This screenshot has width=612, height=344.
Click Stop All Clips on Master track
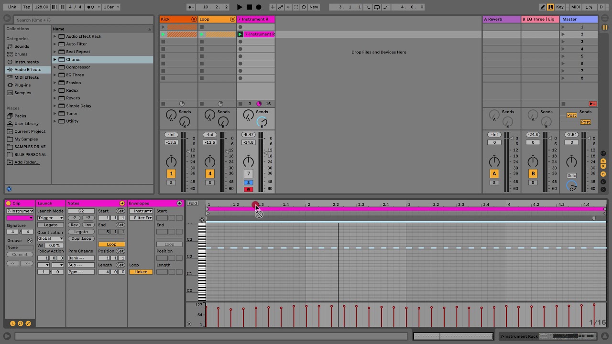point(563,104)
